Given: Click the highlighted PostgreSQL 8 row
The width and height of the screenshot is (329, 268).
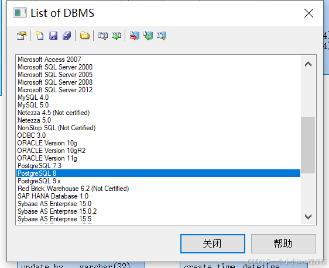Looking at the screenshot, I should 158,173.
